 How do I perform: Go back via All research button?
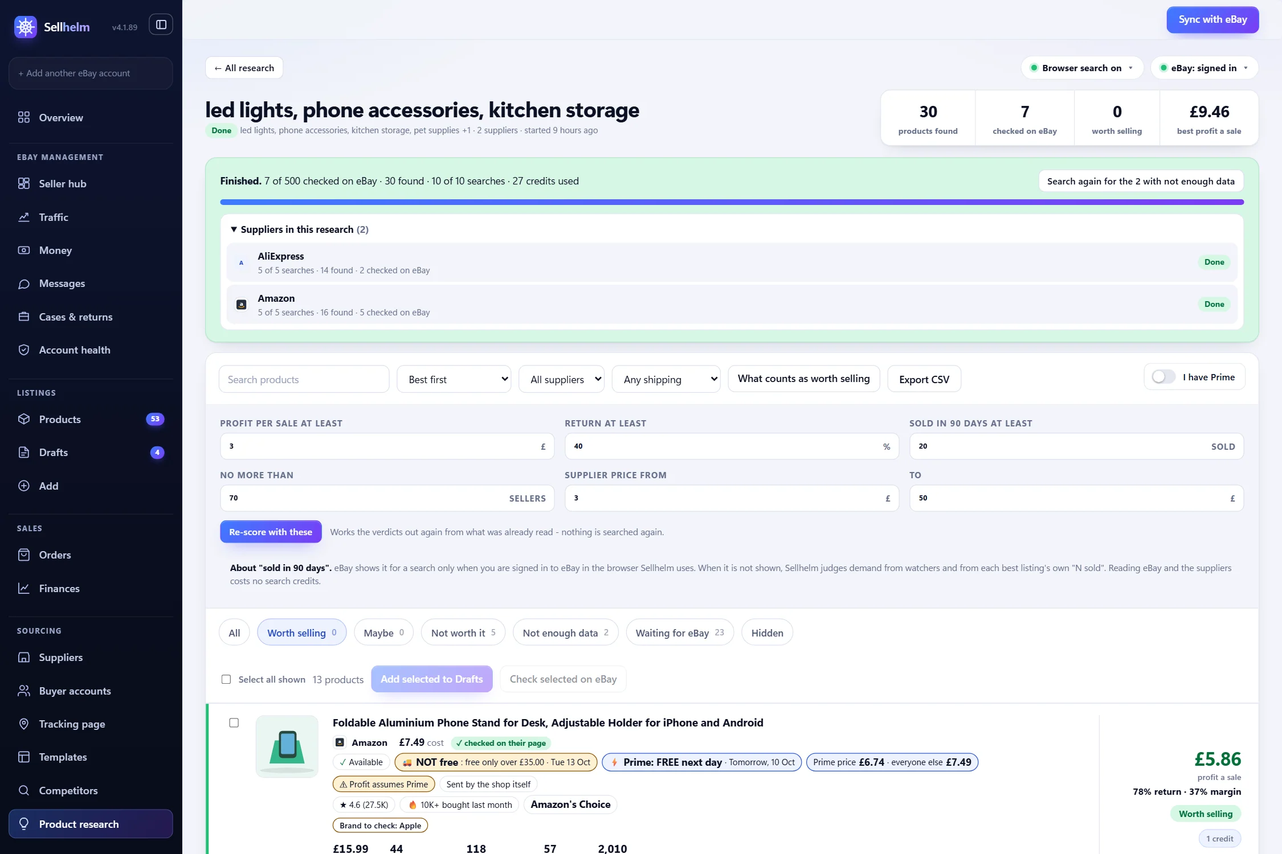244,68
